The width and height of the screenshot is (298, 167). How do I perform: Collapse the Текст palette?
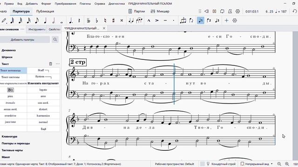(x=5, y=64)
